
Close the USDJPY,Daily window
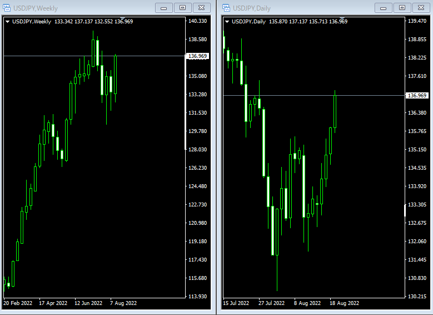click(x=421, y=8)
